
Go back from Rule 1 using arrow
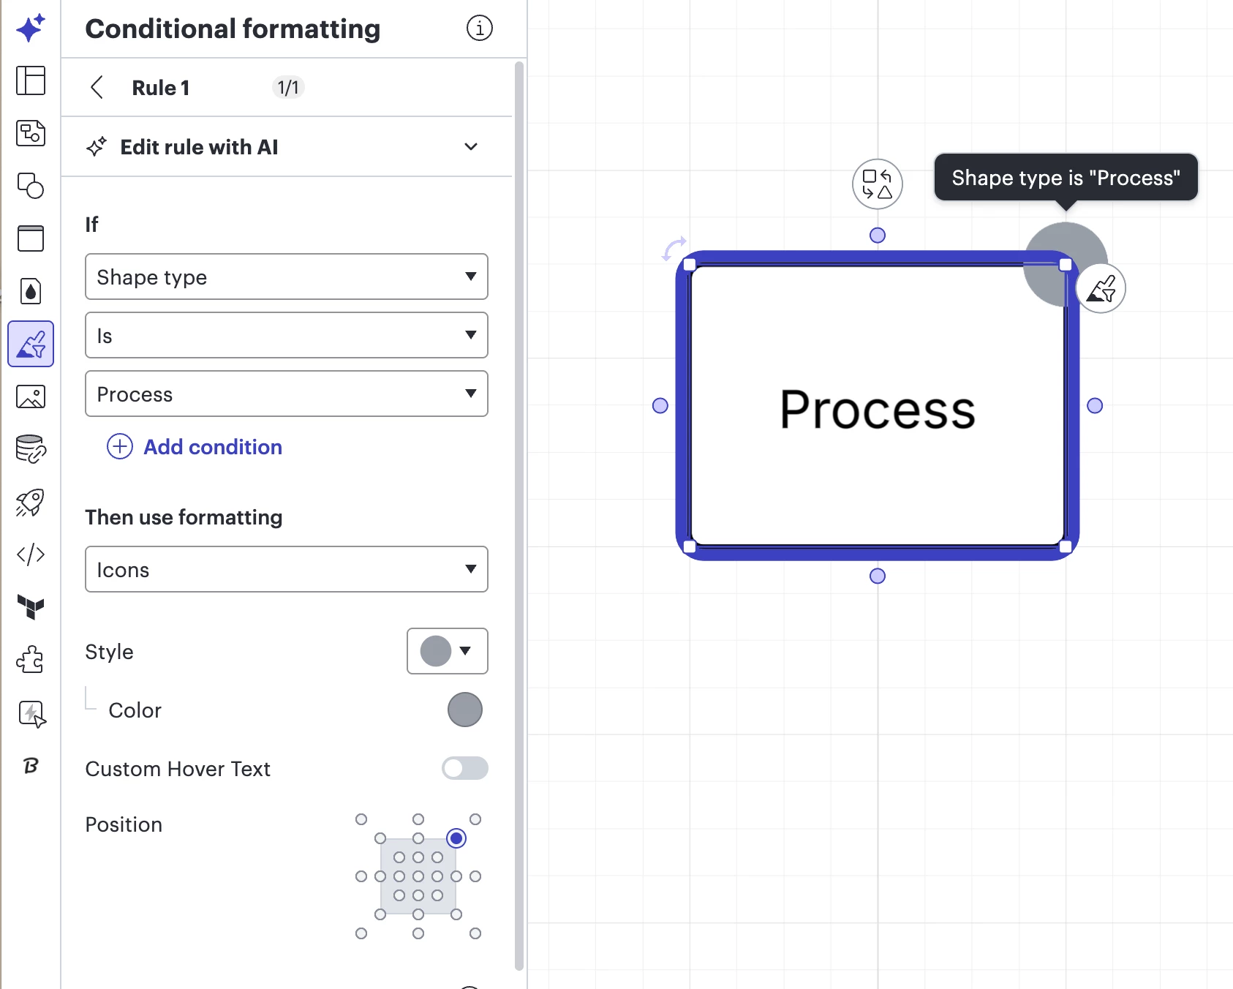click(x=97, y=88)
